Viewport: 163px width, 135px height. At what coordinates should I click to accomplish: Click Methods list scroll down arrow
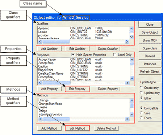pos(132,114)
